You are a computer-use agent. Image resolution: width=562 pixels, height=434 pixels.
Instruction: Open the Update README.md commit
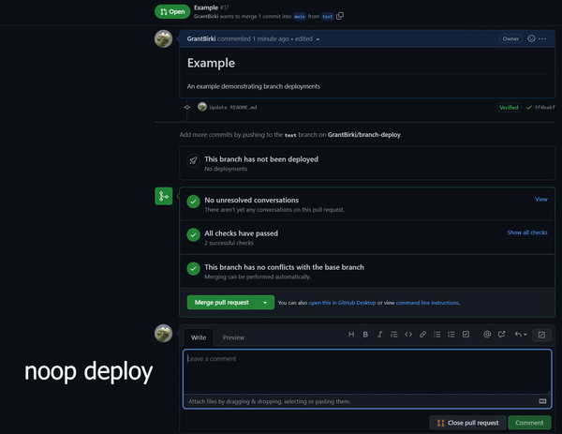coord(233,107)
